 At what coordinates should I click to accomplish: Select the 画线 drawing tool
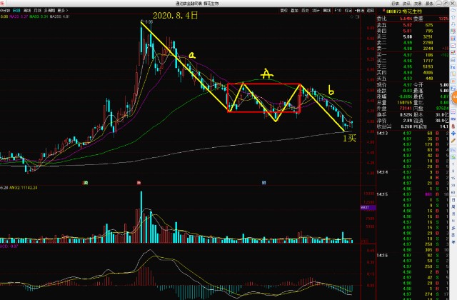[x=324, y=12]
